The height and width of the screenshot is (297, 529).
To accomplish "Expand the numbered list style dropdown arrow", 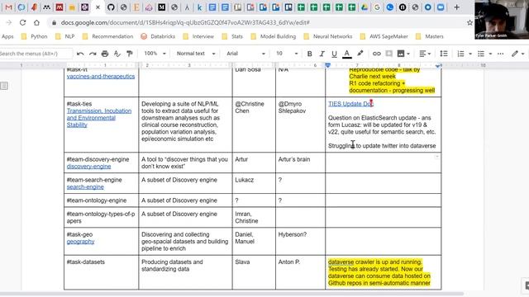I will [470, 54].
